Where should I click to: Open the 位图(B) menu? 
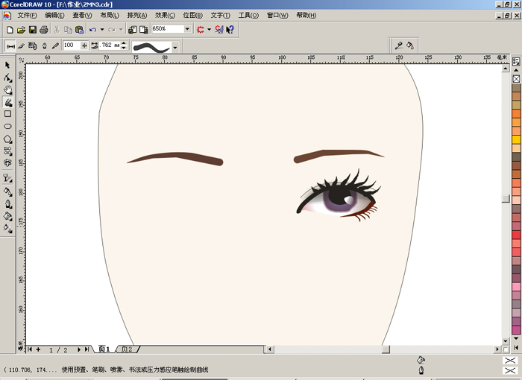tap(193, 15)
